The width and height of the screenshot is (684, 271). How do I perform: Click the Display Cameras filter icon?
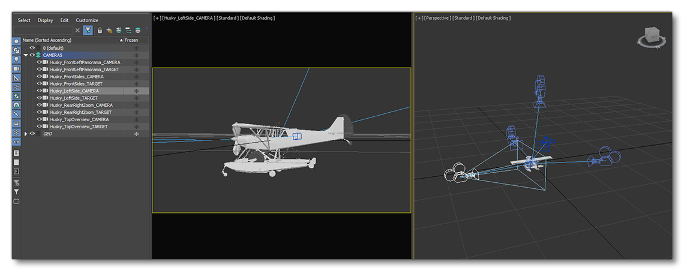[x=16, y=68]
